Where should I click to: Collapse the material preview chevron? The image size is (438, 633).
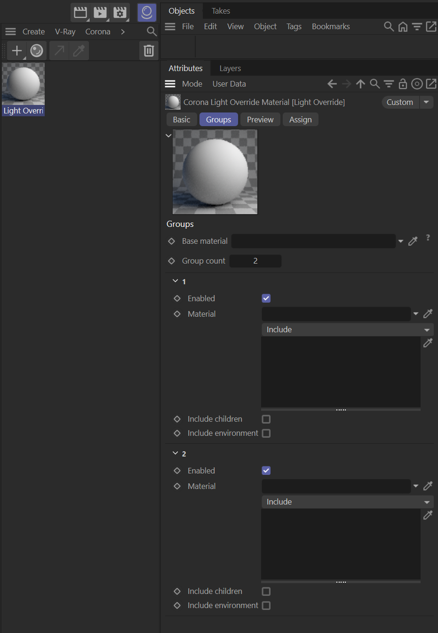pos(168,136)
